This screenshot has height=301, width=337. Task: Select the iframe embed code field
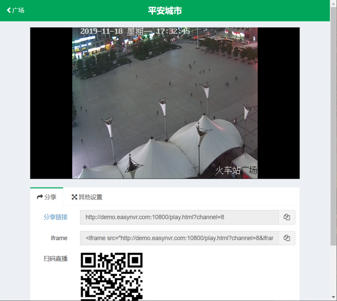(x=177, y=238)
